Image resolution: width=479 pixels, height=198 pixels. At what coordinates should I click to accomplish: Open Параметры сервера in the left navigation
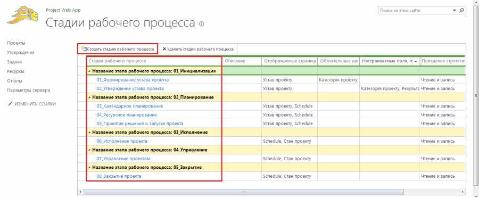pos(29,90)
